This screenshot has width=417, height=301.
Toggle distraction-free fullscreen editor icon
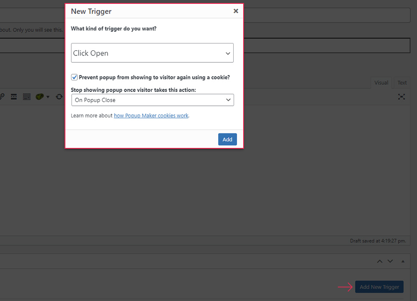[x=402, y=97]
